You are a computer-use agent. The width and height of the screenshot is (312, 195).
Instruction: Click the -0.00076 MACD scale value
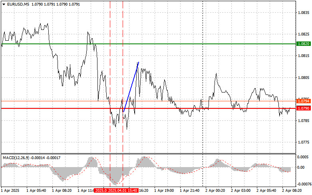click(x=304, y=184)
